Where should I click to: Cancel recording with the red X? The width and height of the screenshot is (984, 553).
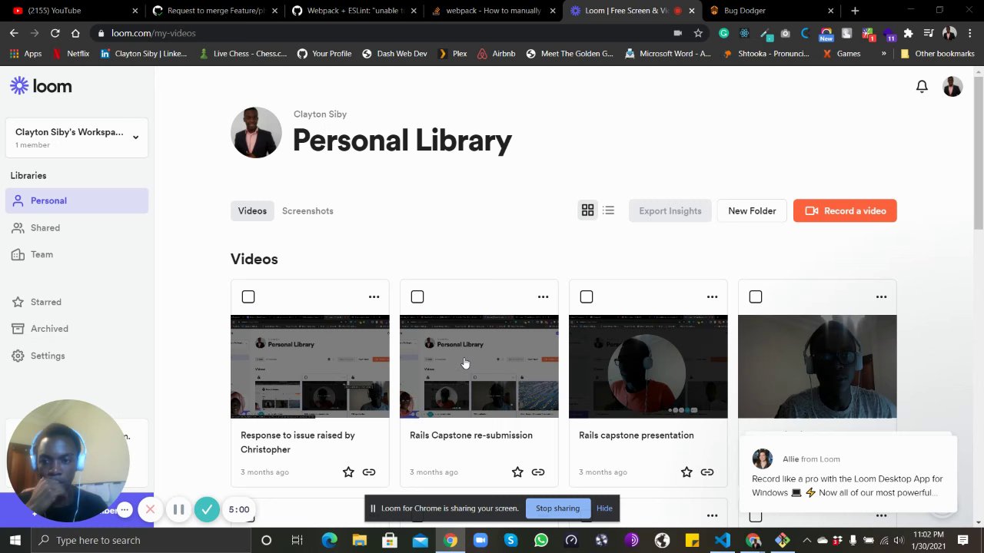pyautogui.click(x=150, y=509)
